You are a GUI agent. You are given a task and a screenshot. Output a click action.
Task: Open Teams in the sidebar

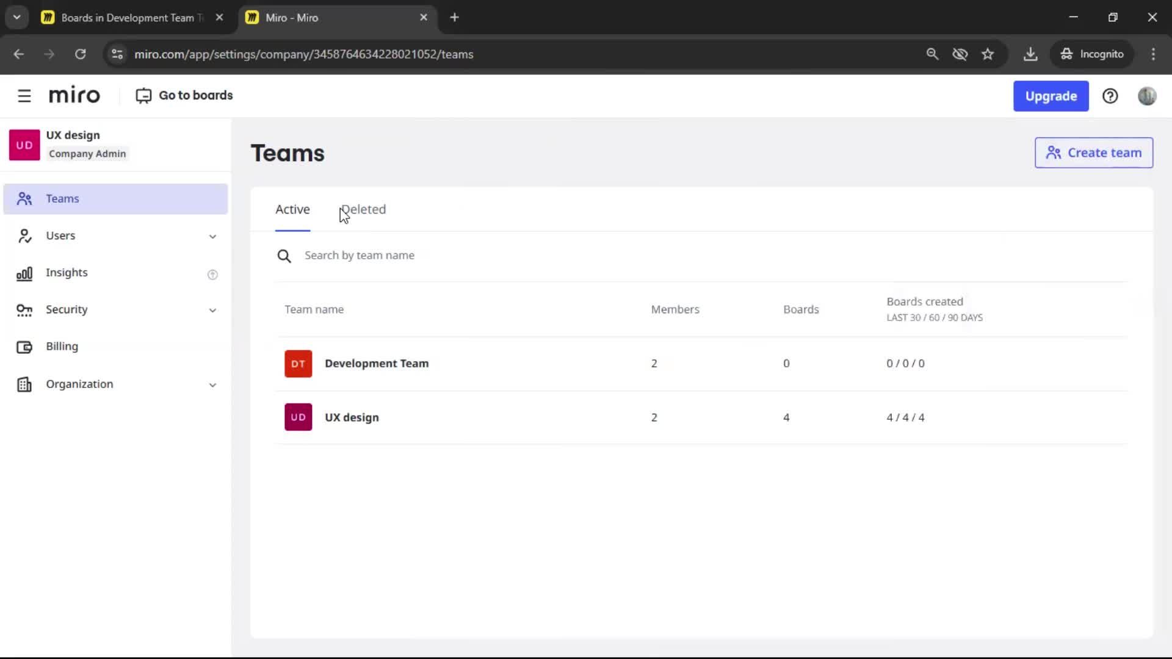[x=115, y=199]
